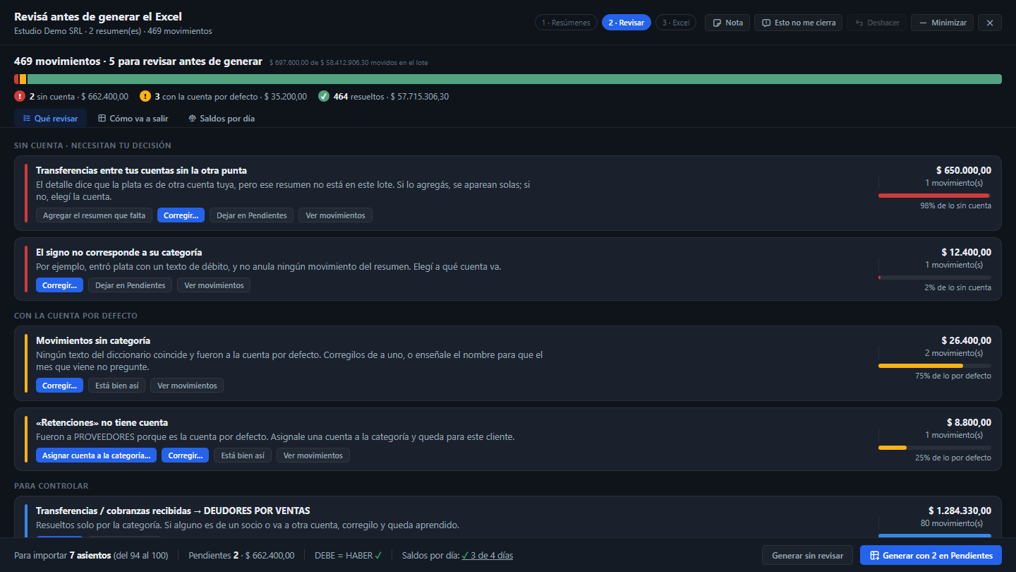The width and height of the screenshot is (1016, 572).
Task: Minimize the review panel with Minimizar
Action: pyautogui.click(x=942, y=23)
